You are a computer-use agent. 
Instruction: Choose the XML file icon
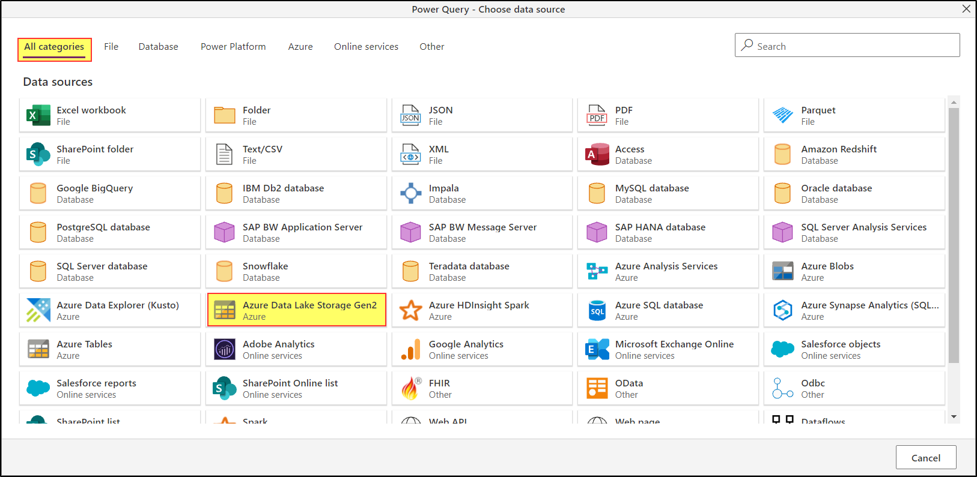click(411, 154)
